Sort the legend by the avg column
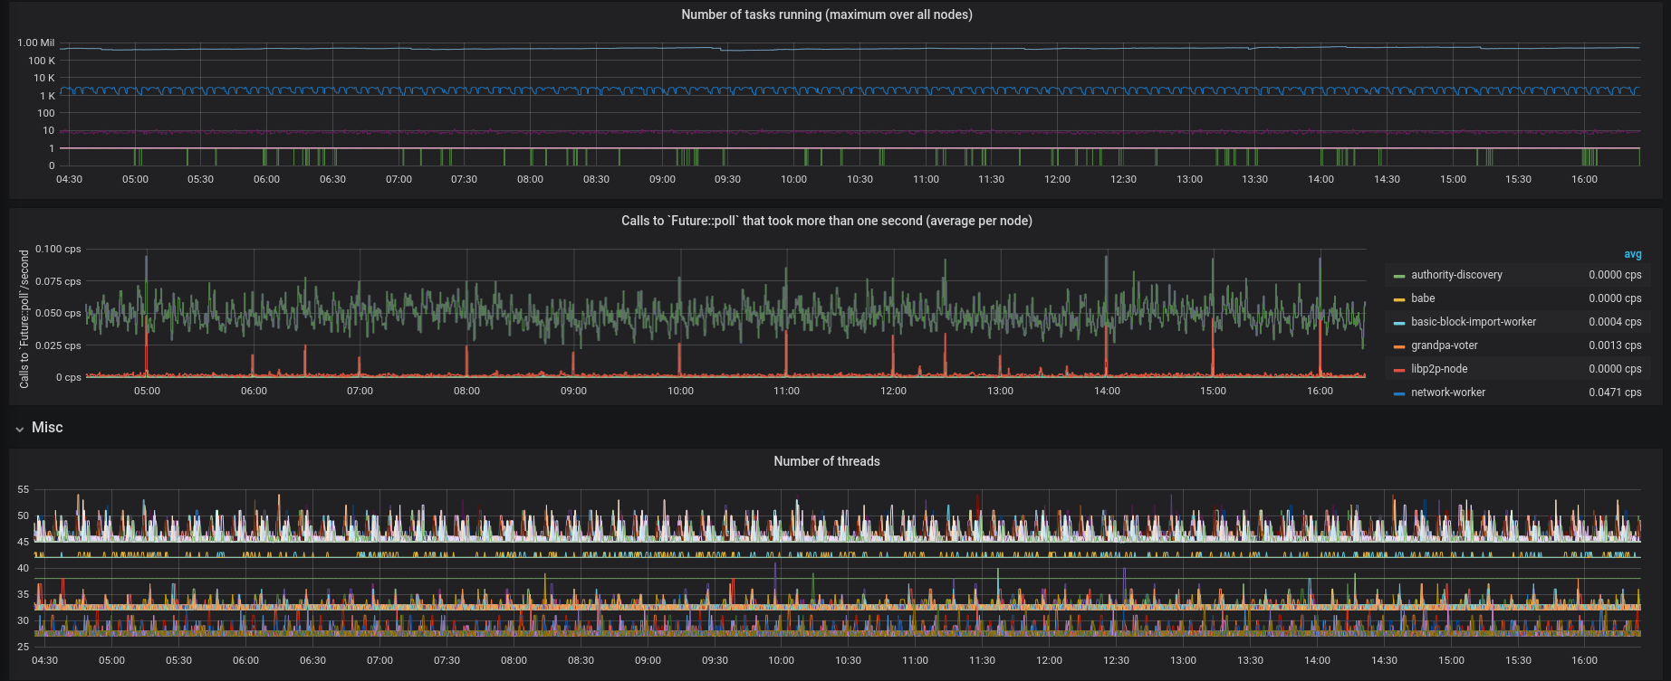The height and width of the screenshot is (681, 1671). [x=1633, y=254]
